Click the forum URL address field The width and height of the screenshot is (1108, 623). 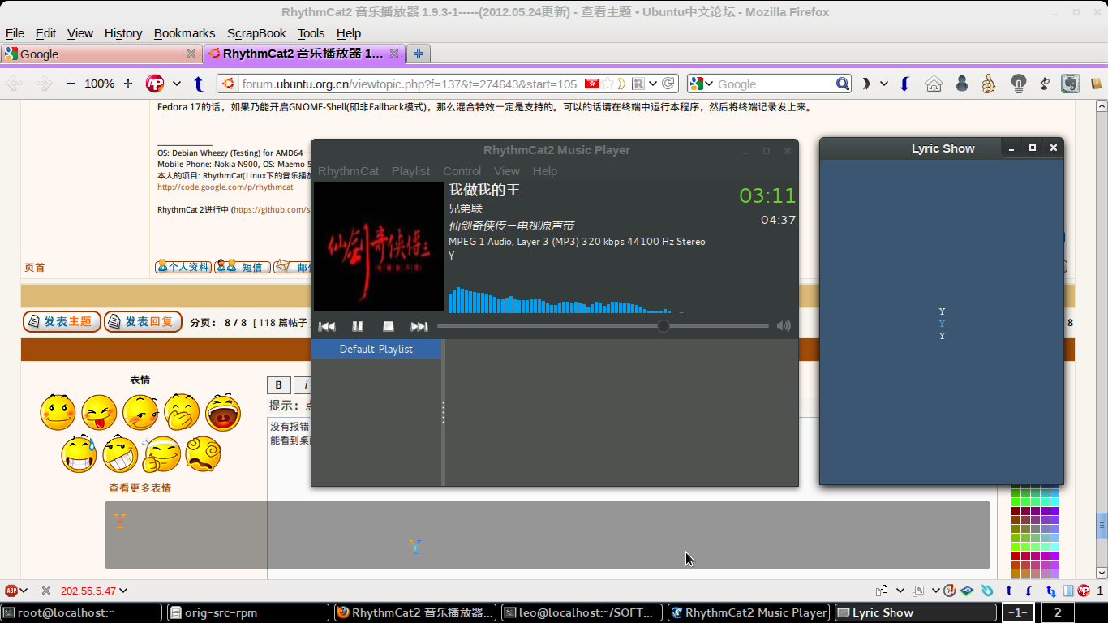pyautogui.click(x=410, y=84)
